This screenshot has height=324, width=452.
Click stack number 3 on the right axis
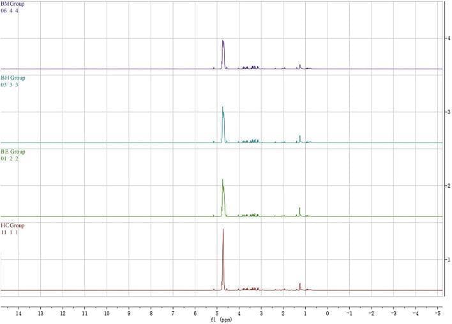(448, 112)
